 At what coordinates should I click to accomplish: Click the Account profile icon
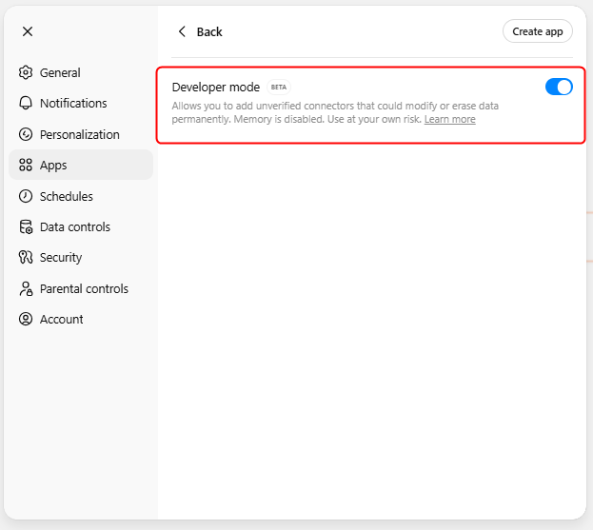click(26, 319)
